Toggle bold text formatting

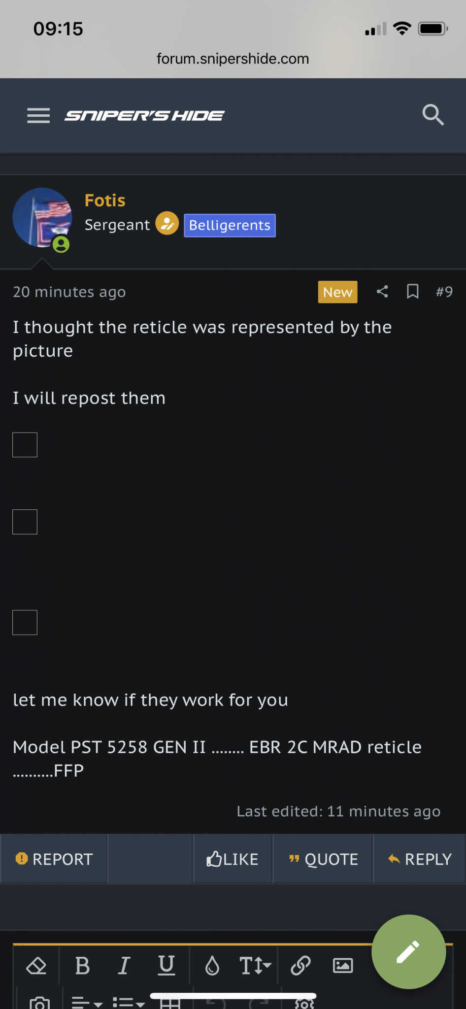[82, 966]
